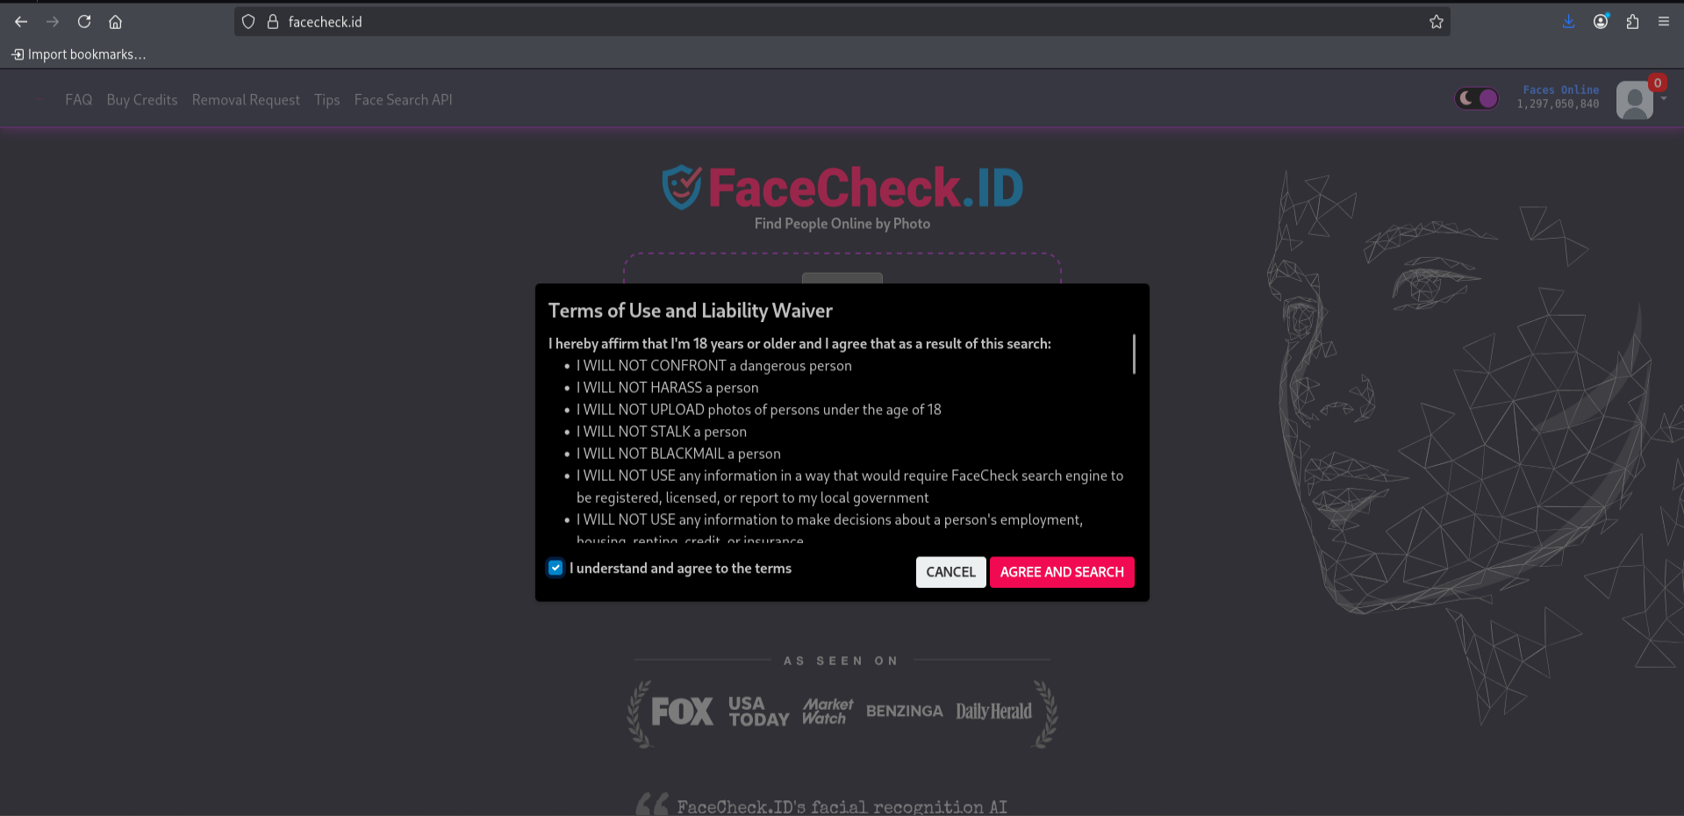
Task: Open the shield tracking protection icon
Action: [x=248, y=22]
